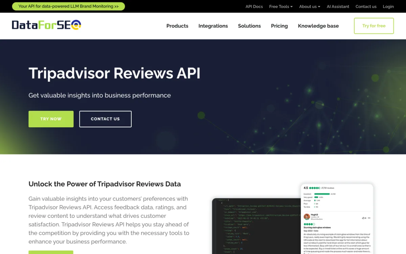Click the Tripadvisor review card image
The width and height of the screenshot is (406, 254).
pos(337,219)
